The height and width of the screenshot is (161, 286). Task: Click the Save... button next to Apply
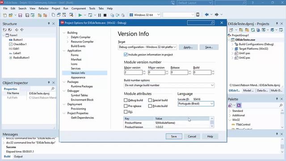(x=209, y=47)
